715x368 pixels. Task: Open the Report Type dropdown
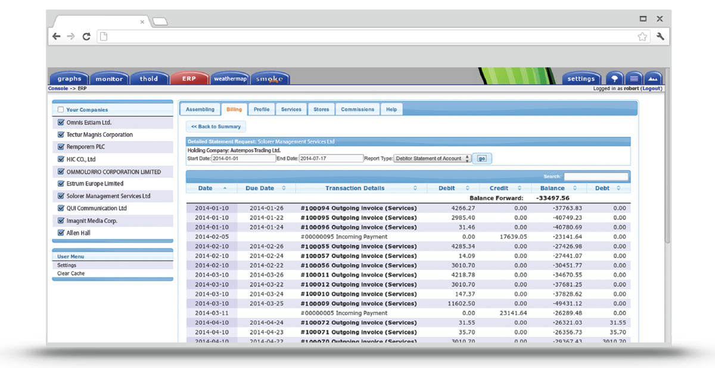433,159
